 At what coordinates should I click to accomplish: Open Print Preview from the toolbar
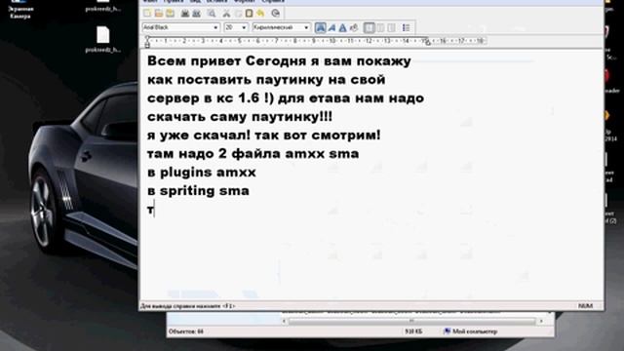tap(197, 13)
